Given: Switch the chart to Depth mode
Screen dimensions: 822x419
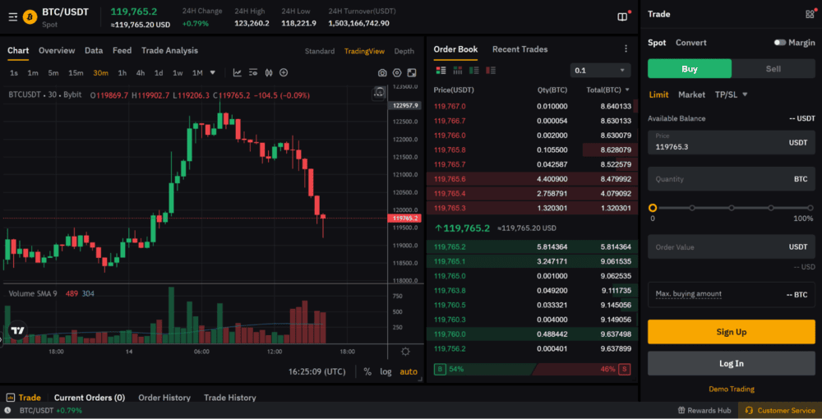Looking at the screenshot, I should point(404,51).
